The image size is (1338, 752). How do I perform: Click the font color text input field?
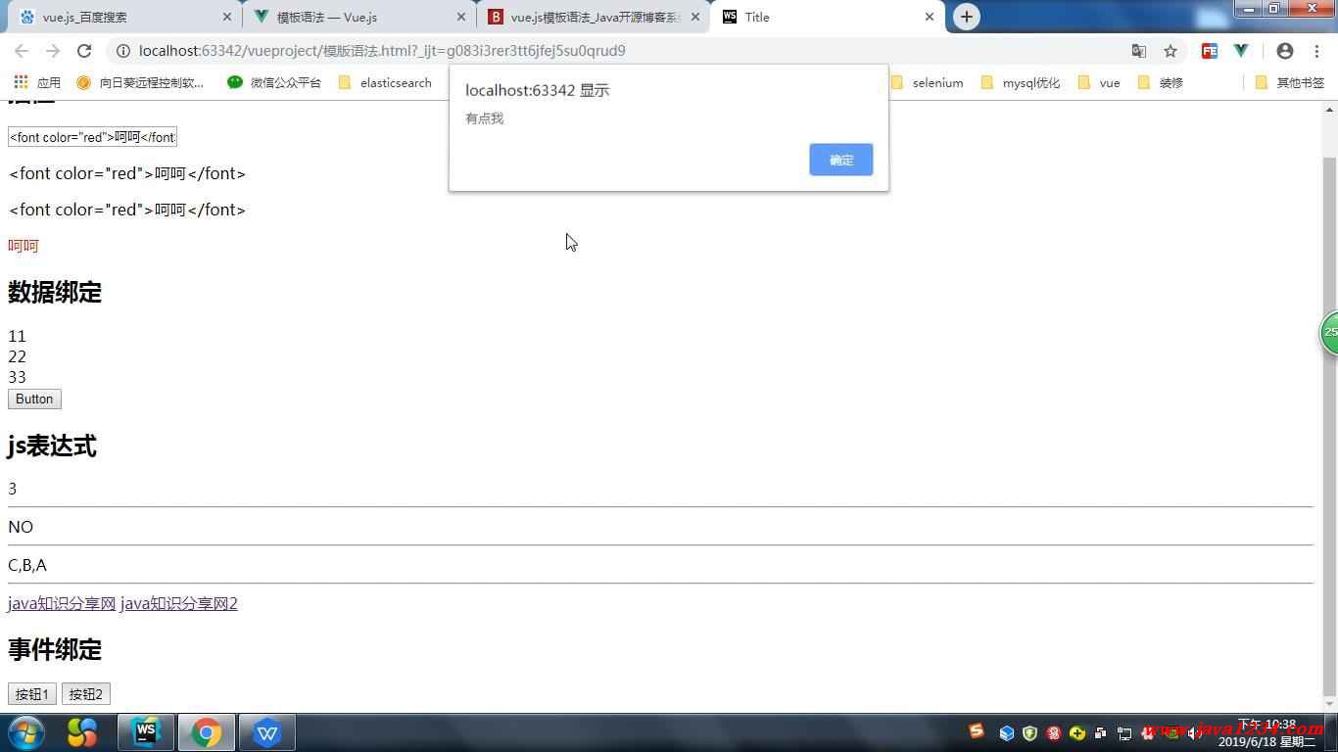pos(92,137)
